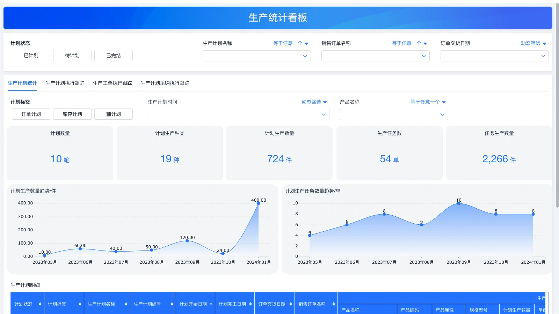Viewport: 559px width, 314px height.
Task: Toggle the 待计划 status filter
Action: (72, 55)
